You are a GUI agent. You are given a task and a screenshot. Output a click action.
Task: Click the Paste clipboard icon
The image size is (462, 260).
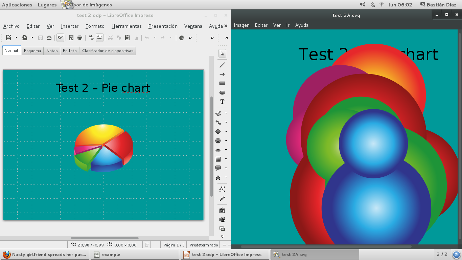click(x=128, y=38)
